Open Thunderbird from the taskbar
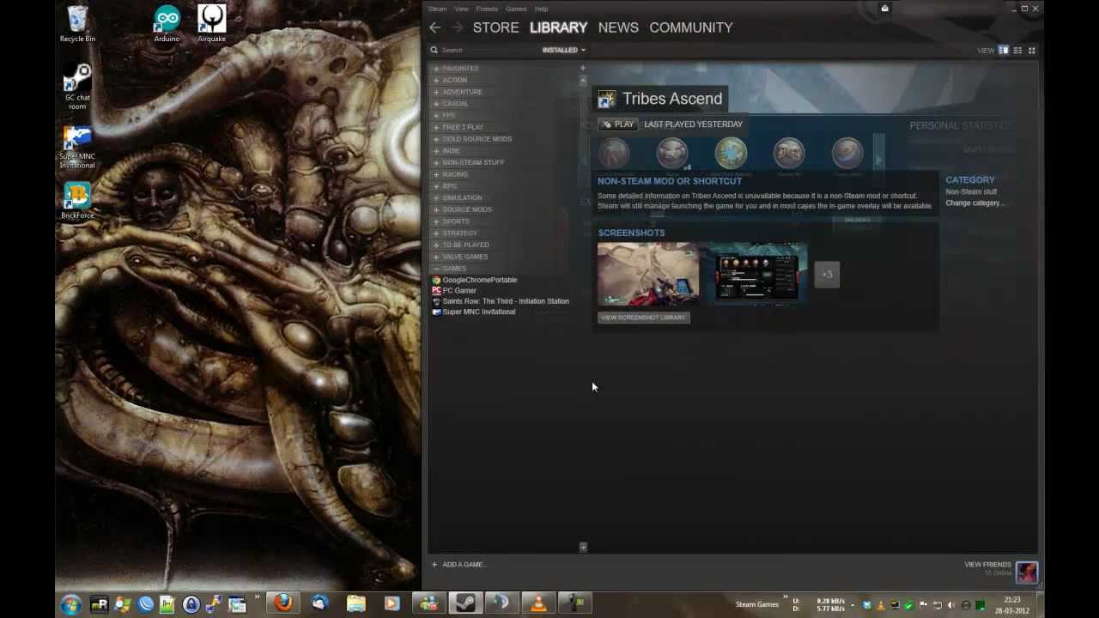The width and height of the screenshot is (1099, 618). 319,603
